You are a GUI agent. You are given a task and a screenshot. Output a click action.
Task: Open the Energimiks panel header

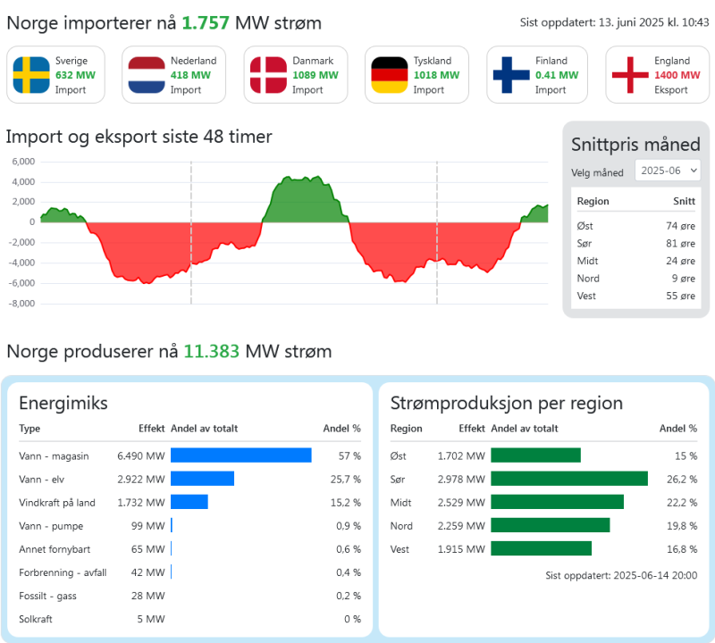[x=65, y=403]
